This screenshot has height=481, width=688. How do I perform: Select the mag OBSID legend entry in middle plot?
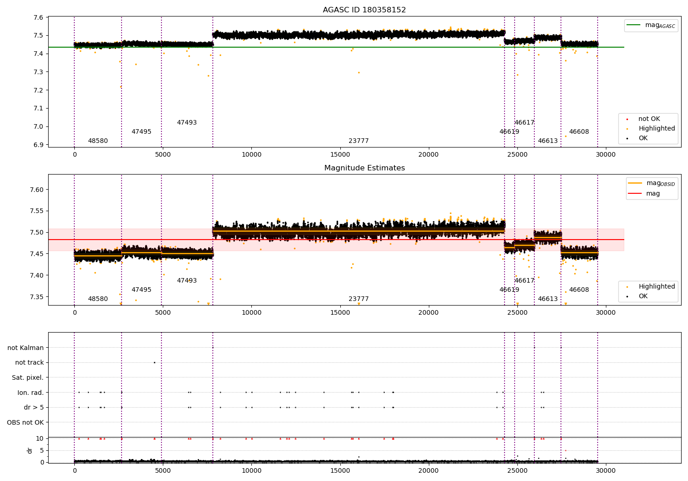point(651,183)
